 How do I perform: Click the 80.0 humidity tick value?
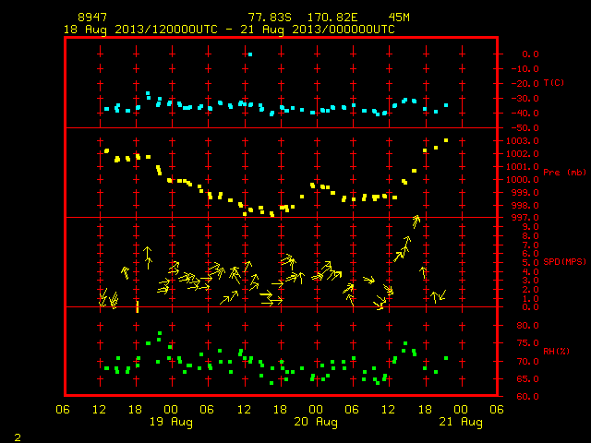tap(527, 326)
